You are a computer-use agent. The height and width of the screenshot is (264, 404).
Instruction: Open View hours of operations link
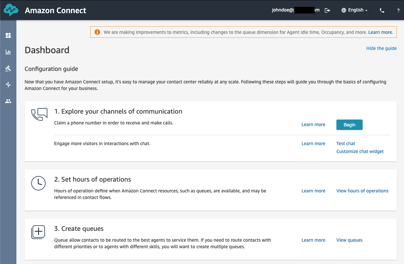362,191
